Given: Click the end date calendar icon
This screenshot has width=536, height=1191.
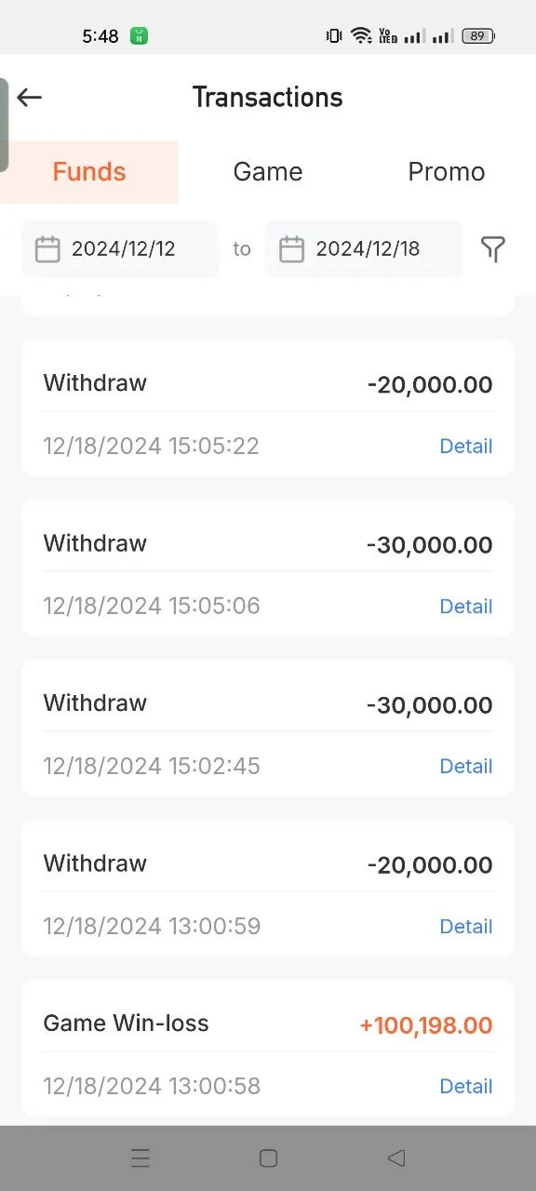Looking at the screenshot, I should click(292, 248).
